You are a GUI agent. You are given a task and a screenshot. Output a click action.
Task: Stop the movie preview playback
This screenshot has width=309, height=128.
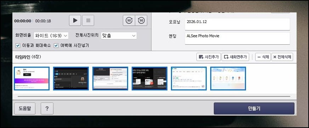pos(88,20)
